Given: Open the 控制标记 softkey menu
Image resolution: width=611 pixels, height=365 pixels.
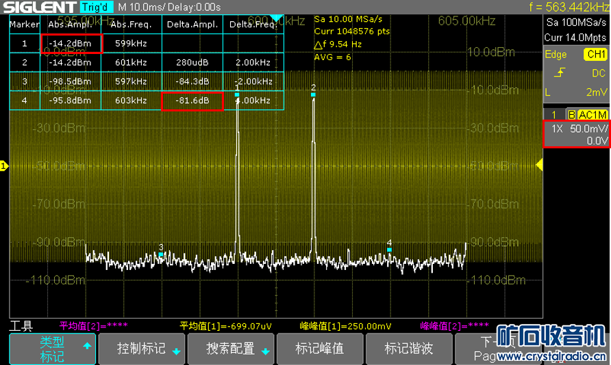Looking at the screenshot, I should point(141,349).
